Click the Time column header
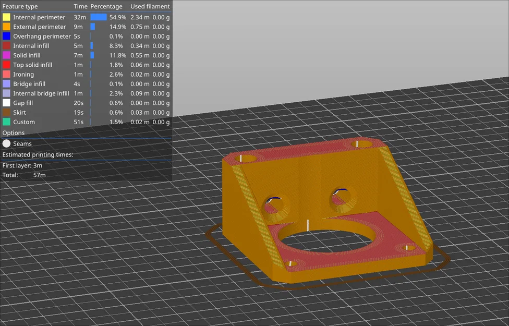Image resolution: width=509 pixels, height=326 pixels. pyautogui.click(x=80, y=6)
